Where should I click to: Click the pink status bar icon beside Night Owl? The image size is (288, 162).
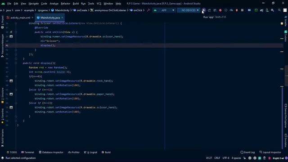[x=270, y=158]
